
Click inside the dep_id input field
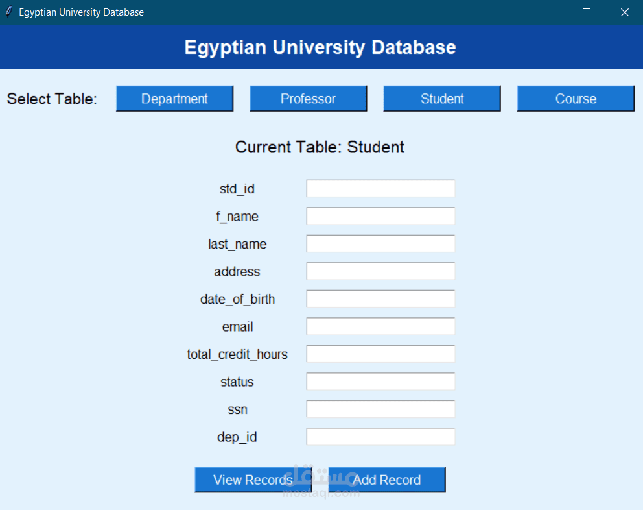click(x=380, y=436)
